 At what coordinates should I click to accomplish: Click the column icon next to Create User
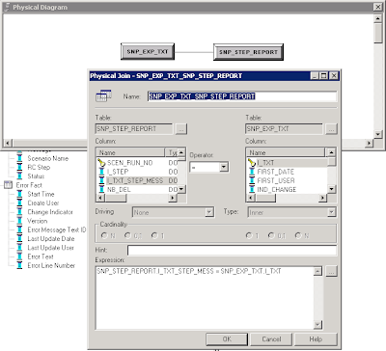coord(20,203)
